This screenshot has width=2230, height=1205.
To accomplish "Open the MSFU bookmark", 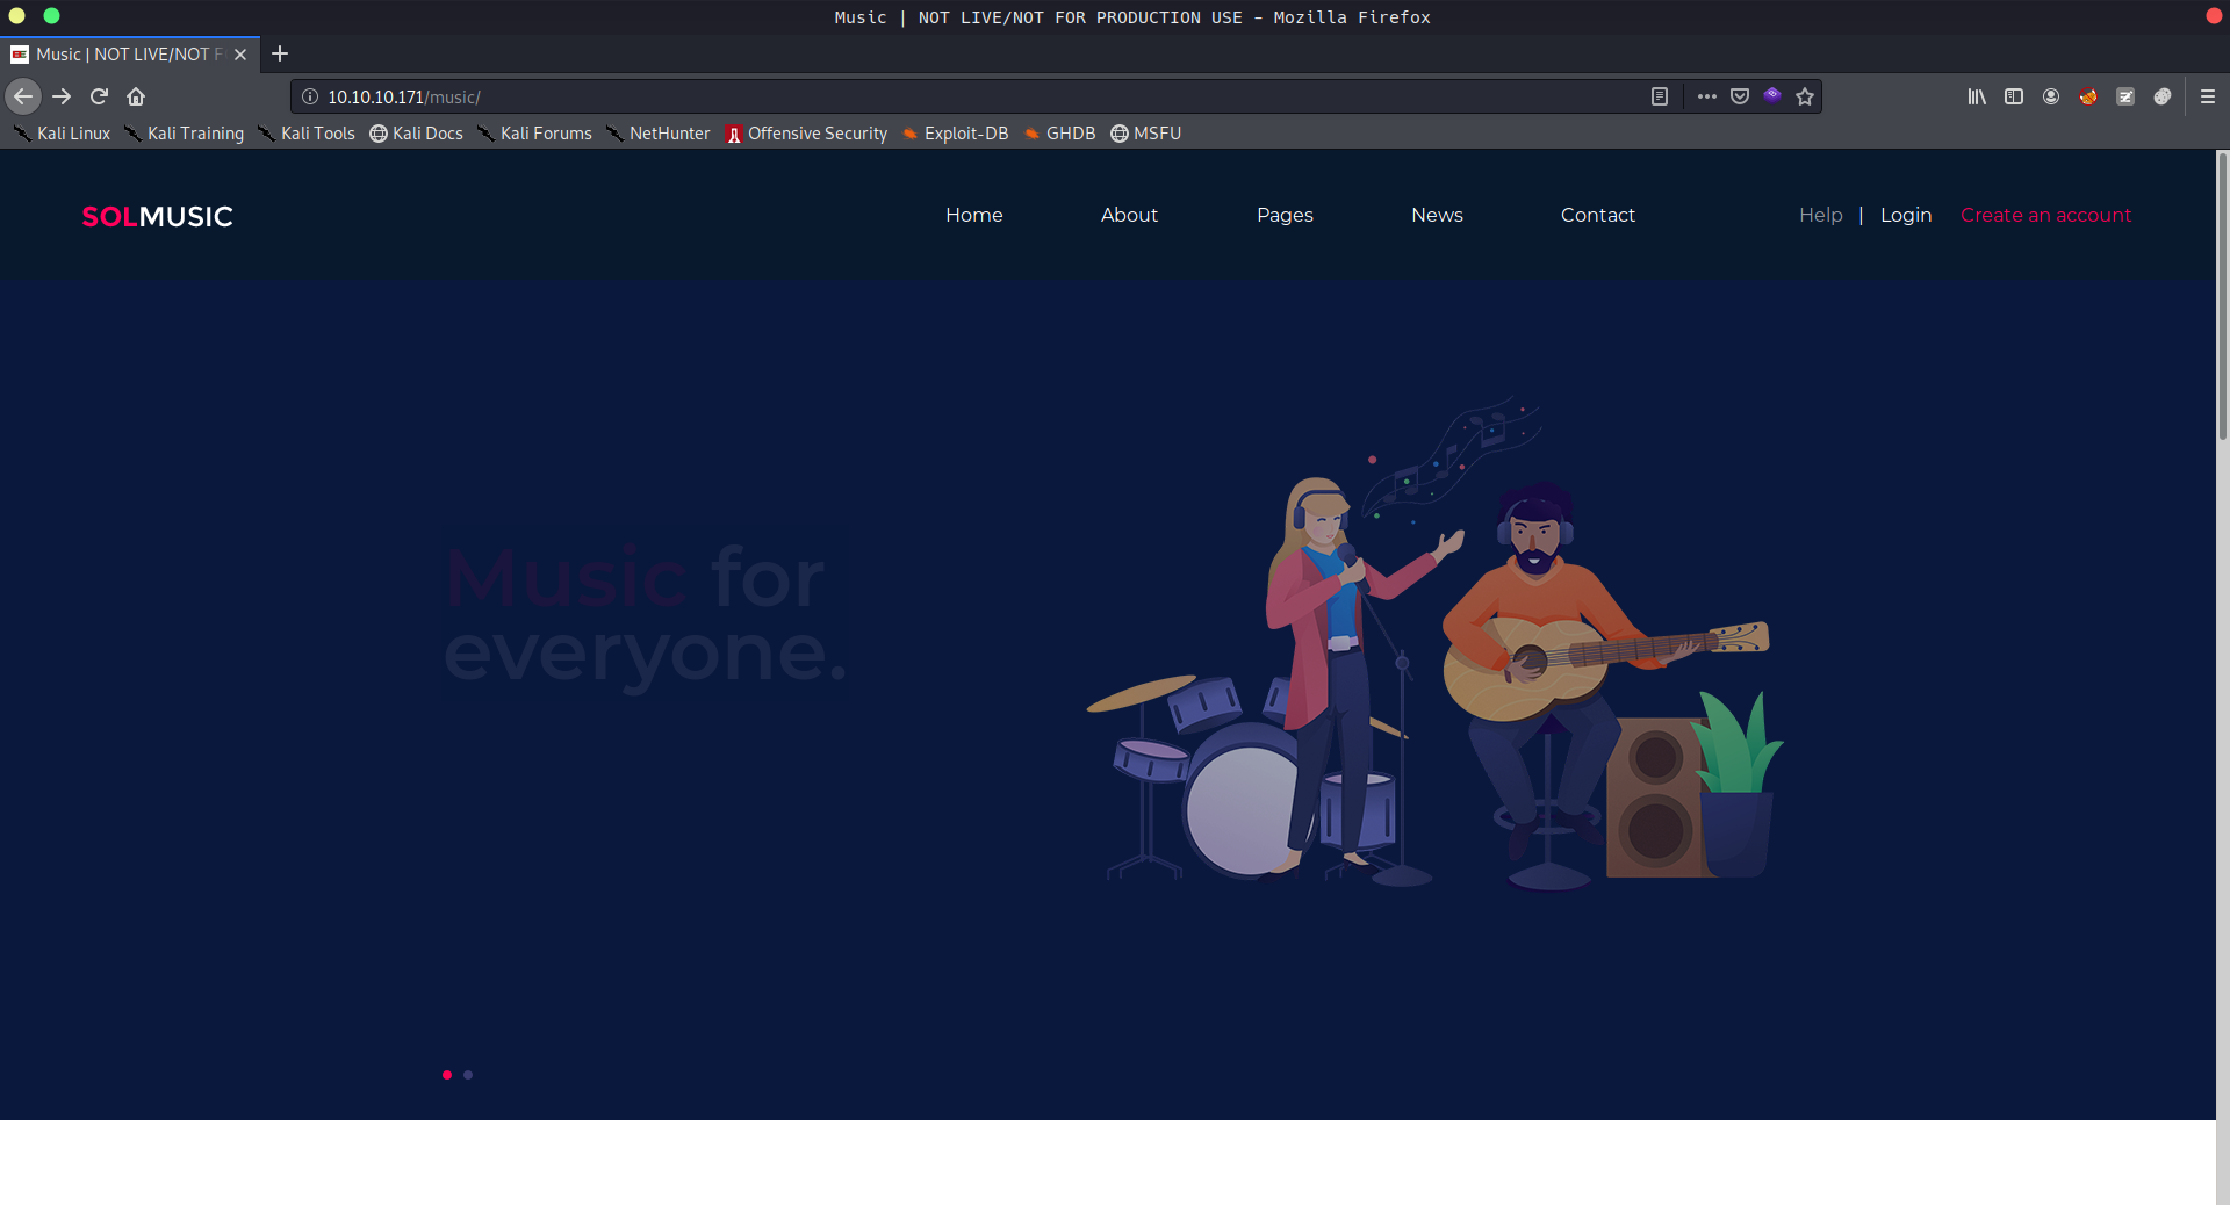I will pos(1145,134).
